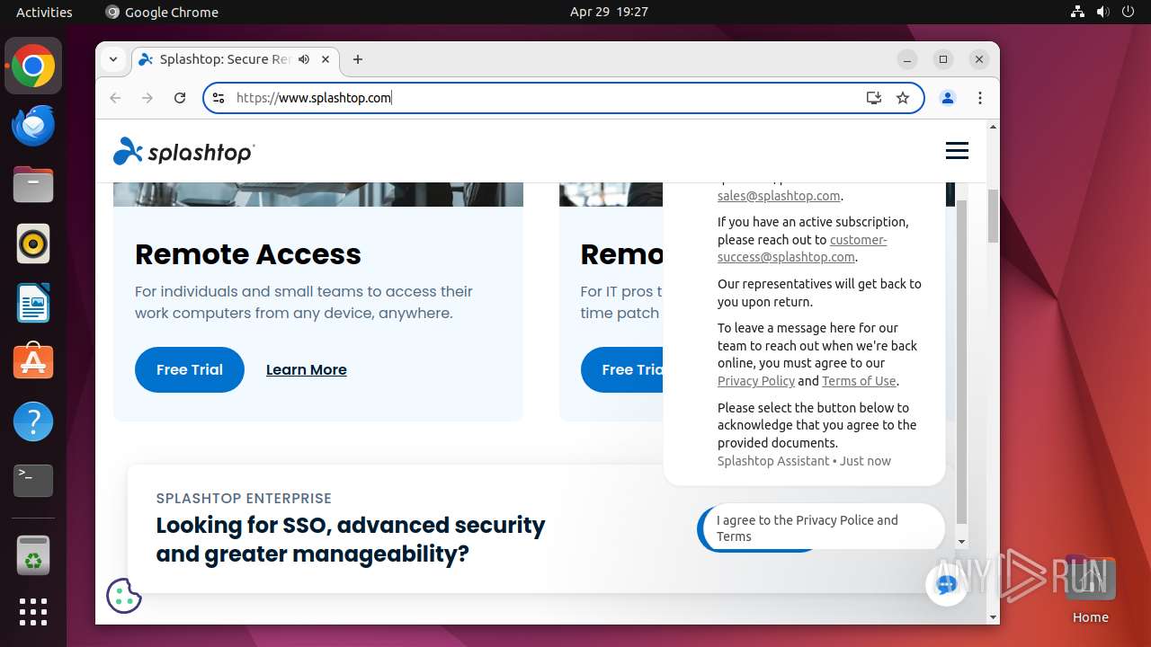The width and height of the screenshot is (1151, 647).
Task: Open the volume icon in top bar
Action: click(x=1103, y=12)
